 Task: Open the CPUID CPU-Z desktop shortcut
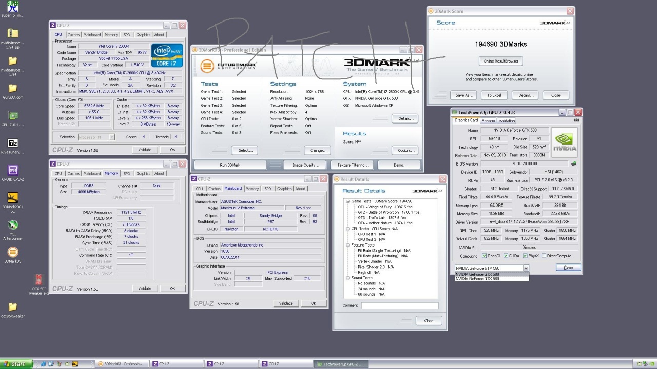(13, 170)
